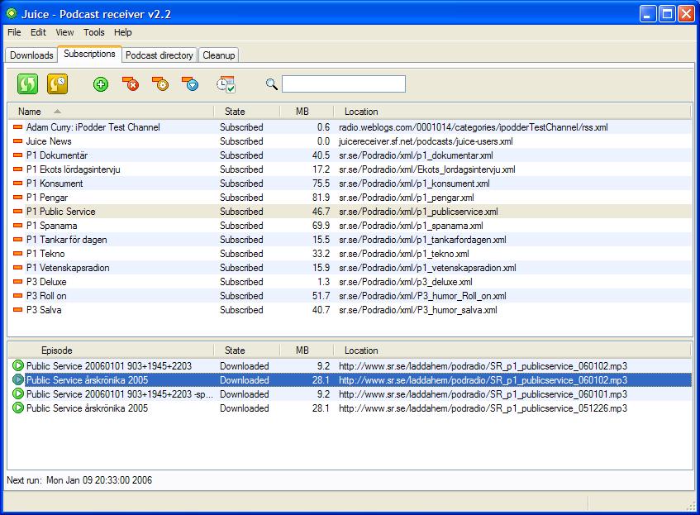The width and height of the screenshot is (700, 515).
Task: Open feed properties with the gear icon
Action: pyautogui.click(x=160, y=84)
